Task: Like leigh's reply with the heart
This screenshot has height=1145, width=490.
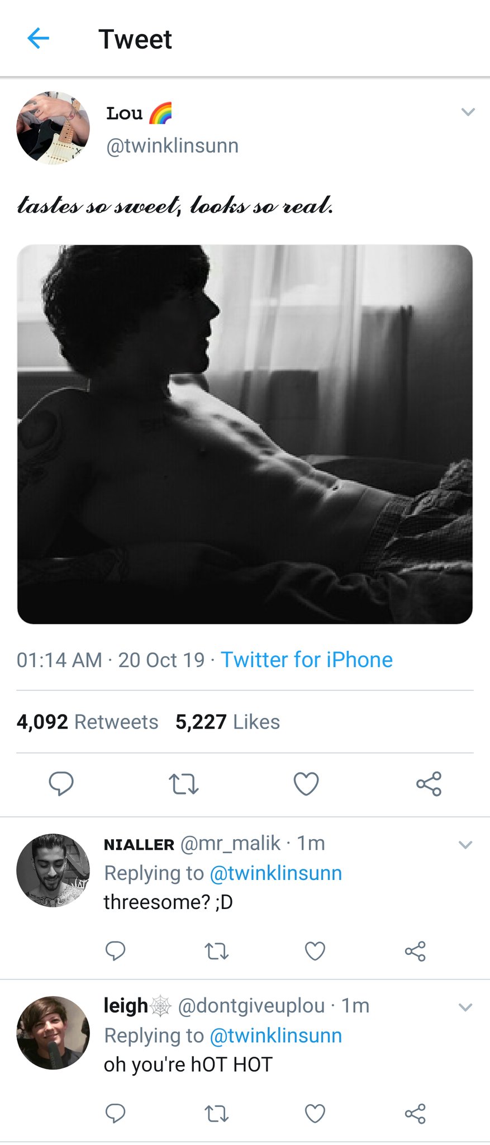Action: (315, 1114)
